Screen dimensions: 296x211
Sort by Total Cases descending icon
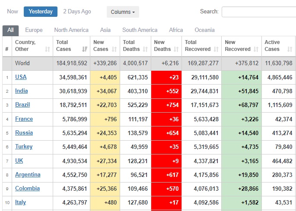point(85,49)
